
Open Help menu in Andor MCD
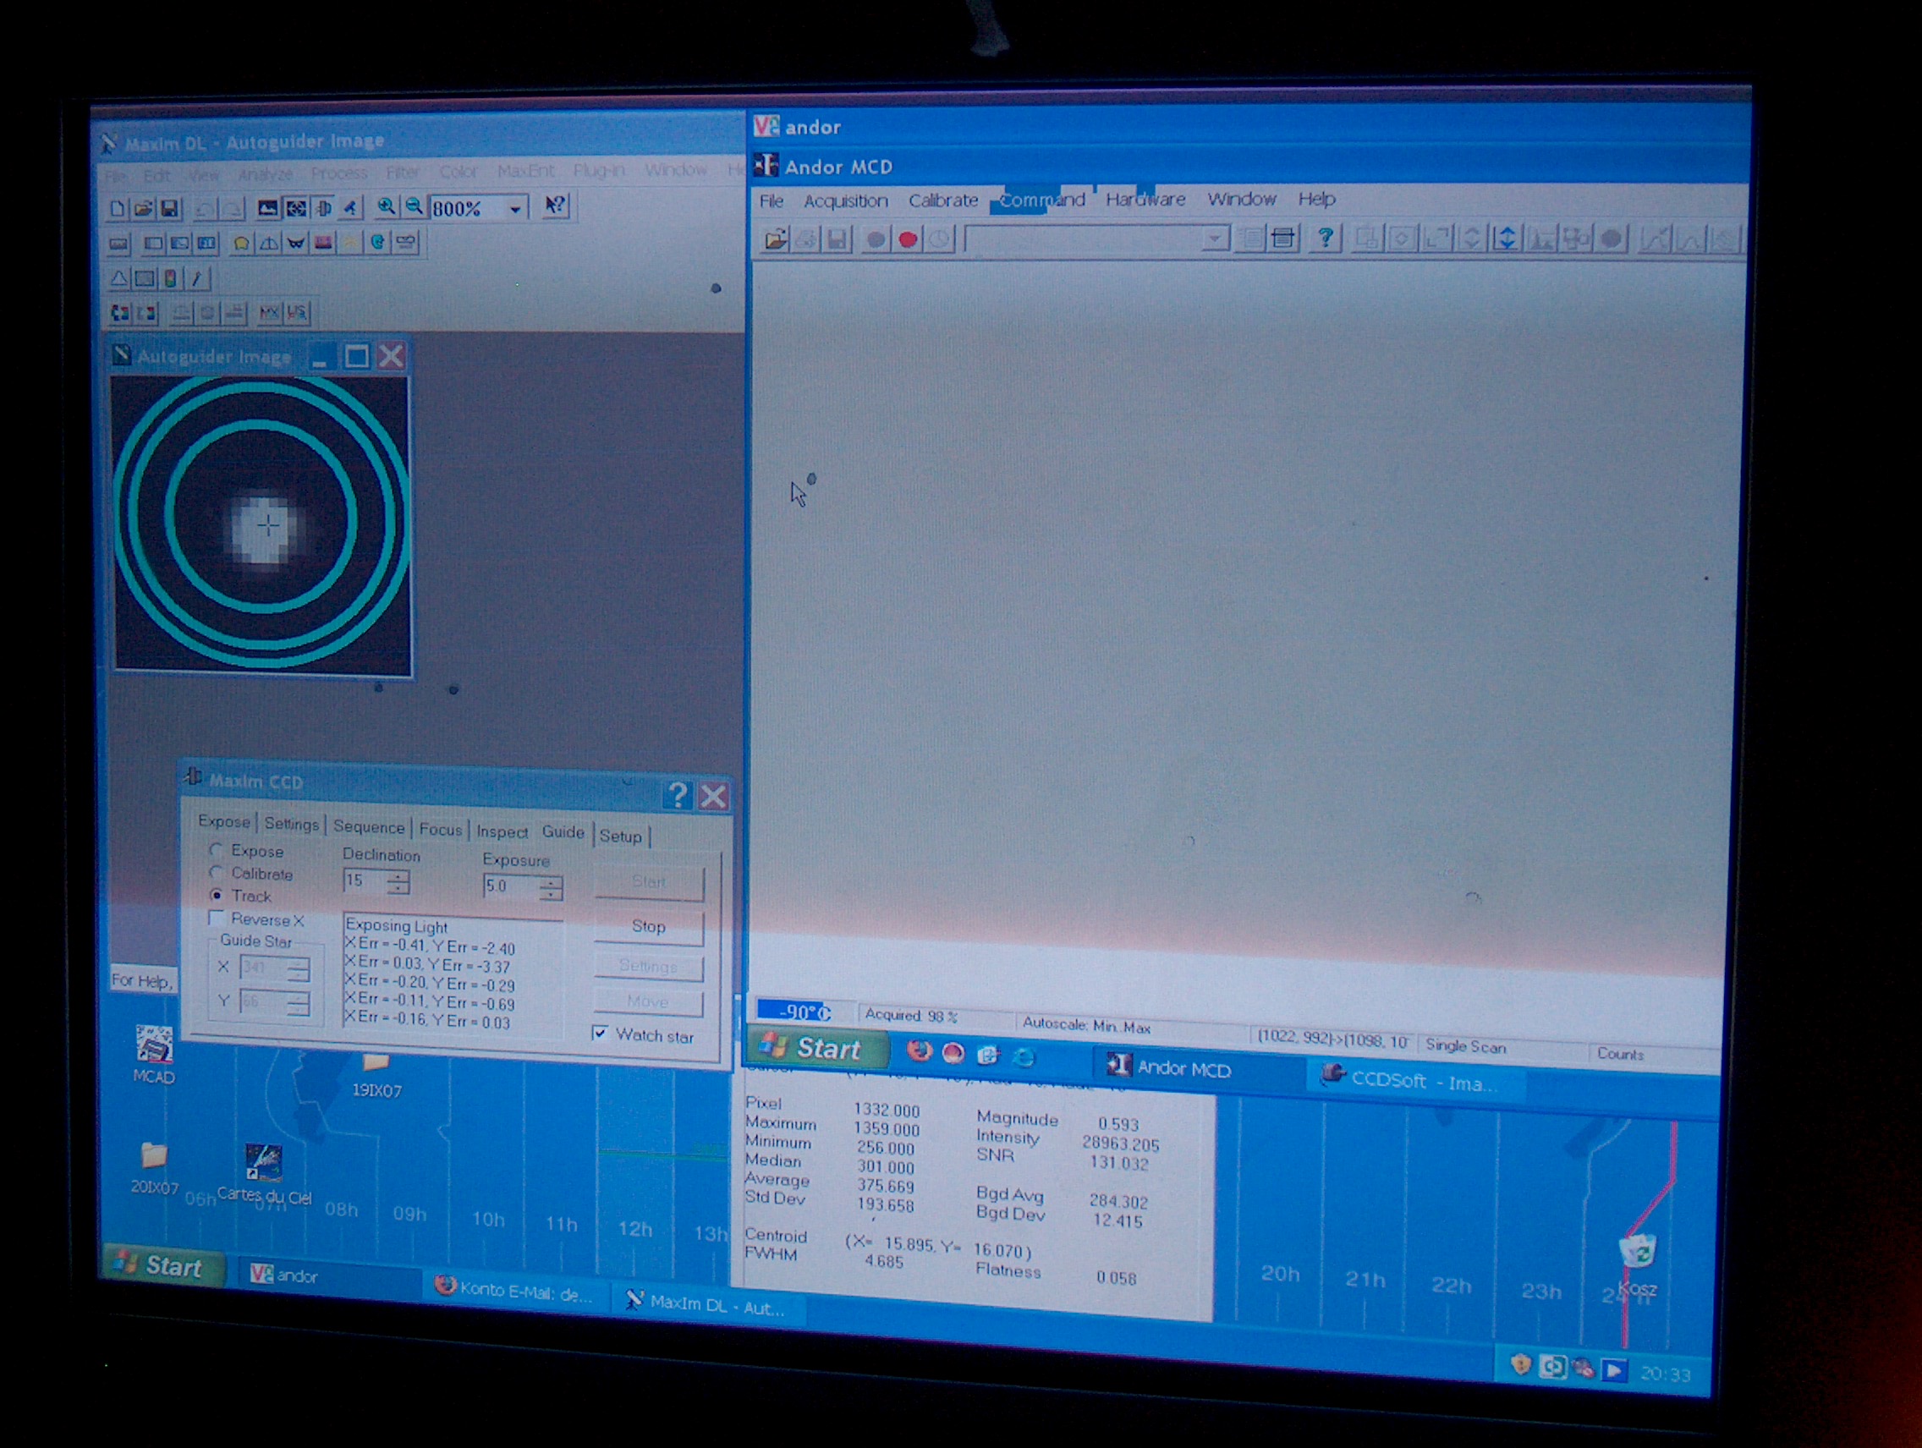tap(1316, 199)
